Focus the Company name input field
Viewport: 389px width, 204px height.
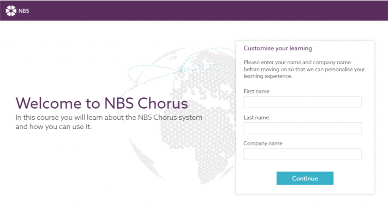pos(302,154)
